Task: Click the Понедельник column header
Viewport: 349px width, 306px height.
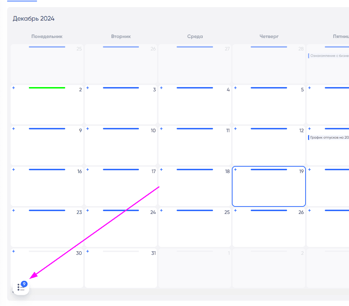Action: [47, 36]
